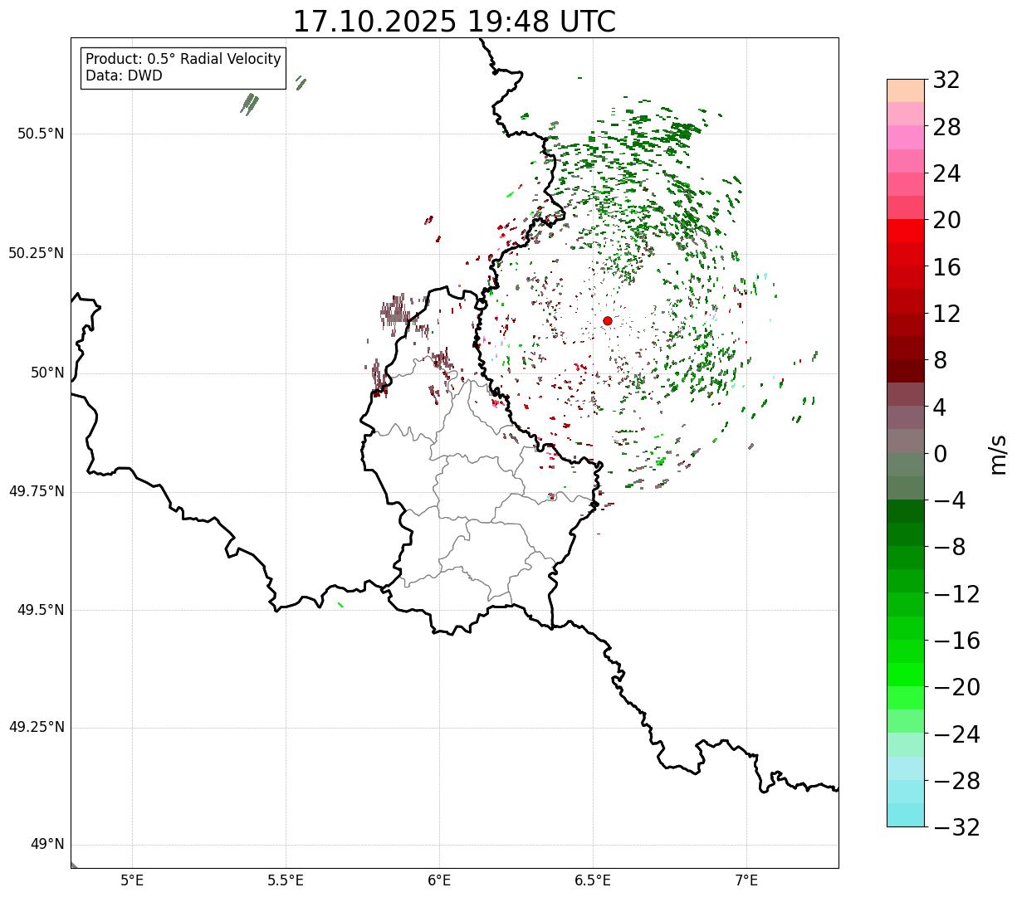
Task: Click the cyan swatch at bottom of colorbar
Action: 906,815
